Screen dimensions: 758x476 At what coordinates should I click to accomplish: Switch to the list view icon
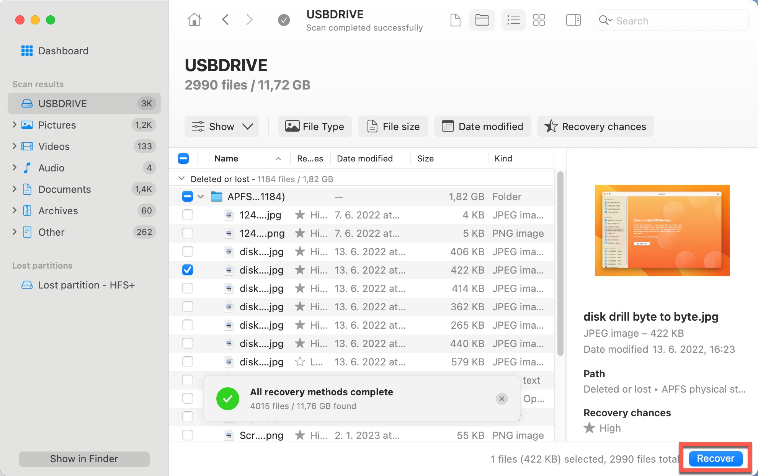coord(513,20)
